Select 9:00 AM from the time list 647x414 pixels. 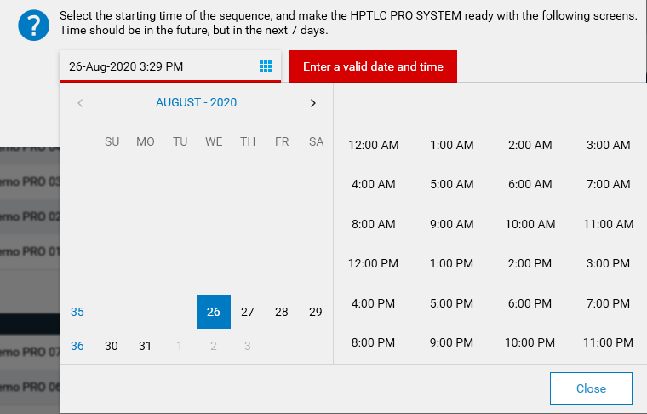coord(452,224)
